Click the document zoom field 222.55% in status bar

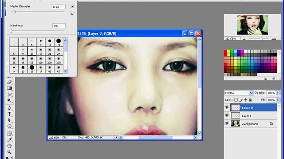pyautogui.click(x=55, y=137)
